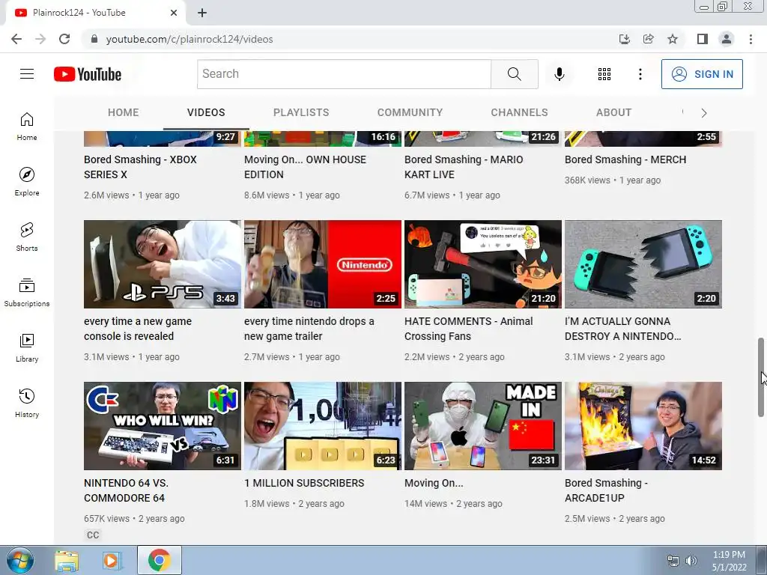The width and height of the screenshot is (767, 575).
Task: Click the SIGN IN button
Action: click(x=702, y=74)
